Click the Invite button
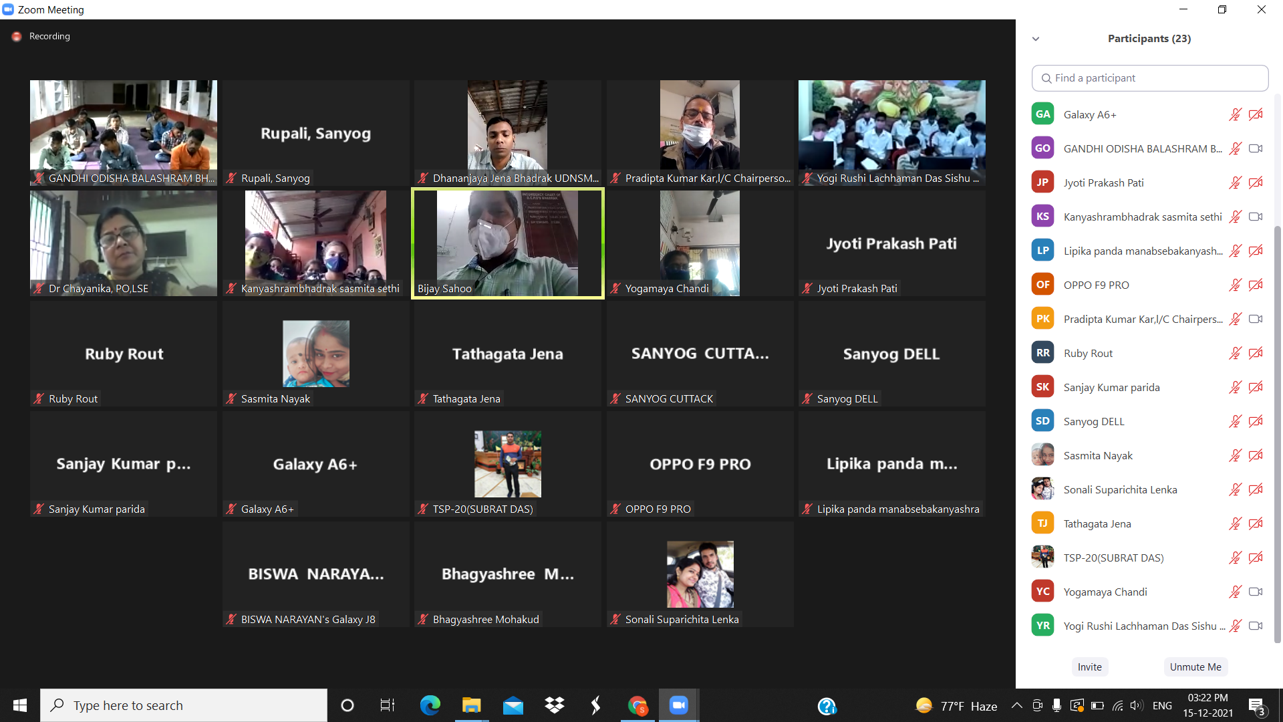This screenshot has width=1283, height=722. [x=1089, y=667]
